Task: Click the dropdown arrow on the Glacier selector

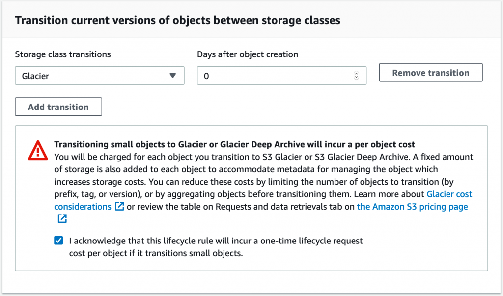Action: pos(173,76)
